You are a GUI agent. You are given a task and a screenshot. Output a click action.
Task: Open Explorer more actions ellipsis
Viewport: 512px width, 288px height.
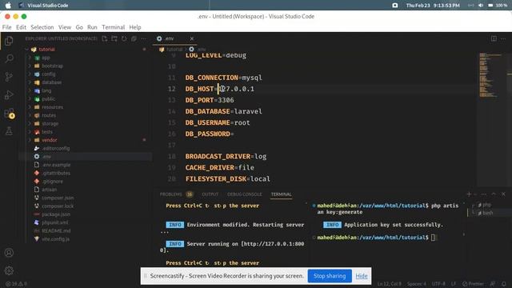[144, 38]
